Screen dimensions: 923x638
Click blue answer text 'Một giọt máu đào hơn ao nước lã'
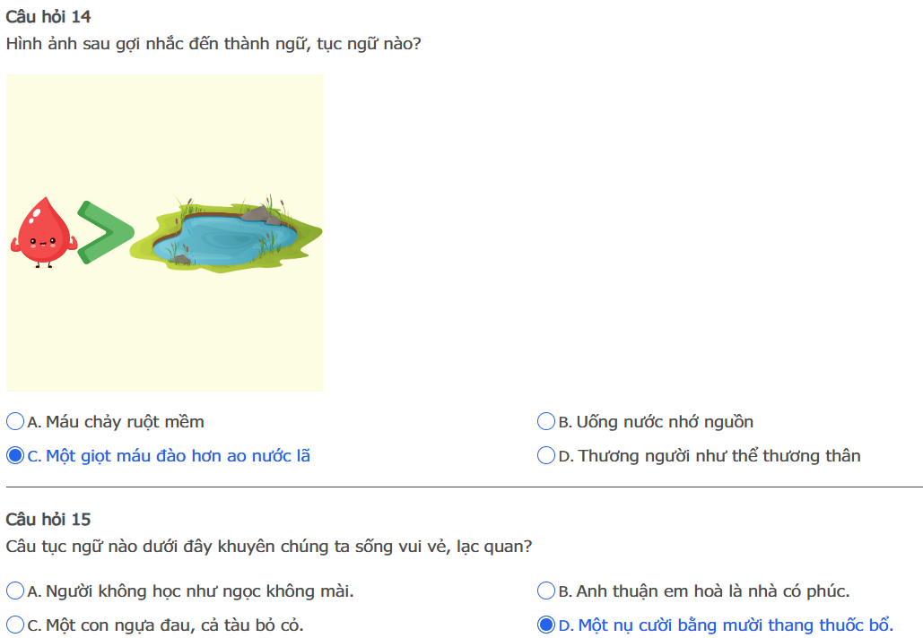[x=178, y=455]
